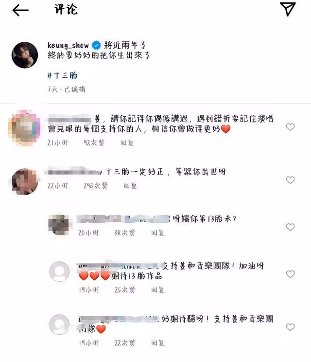View likes on 25次赞 comment
Screen dimensions: 311x362
125,290
